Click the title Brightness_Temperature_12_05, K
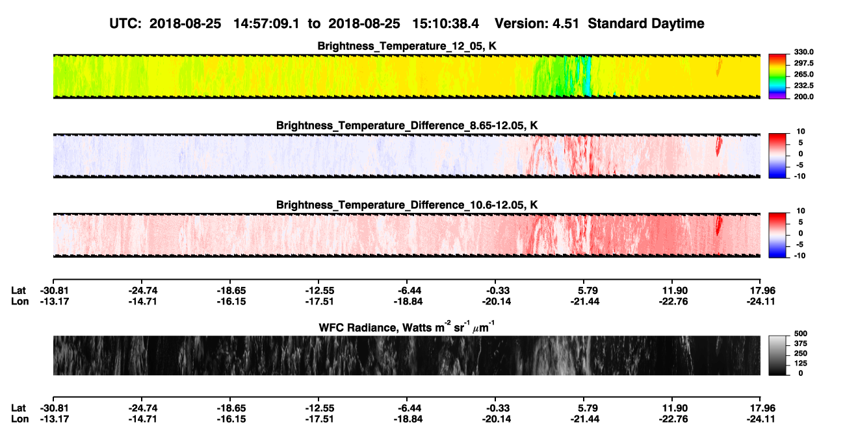The width and height of the screenshot is (845, 433). 407,46
